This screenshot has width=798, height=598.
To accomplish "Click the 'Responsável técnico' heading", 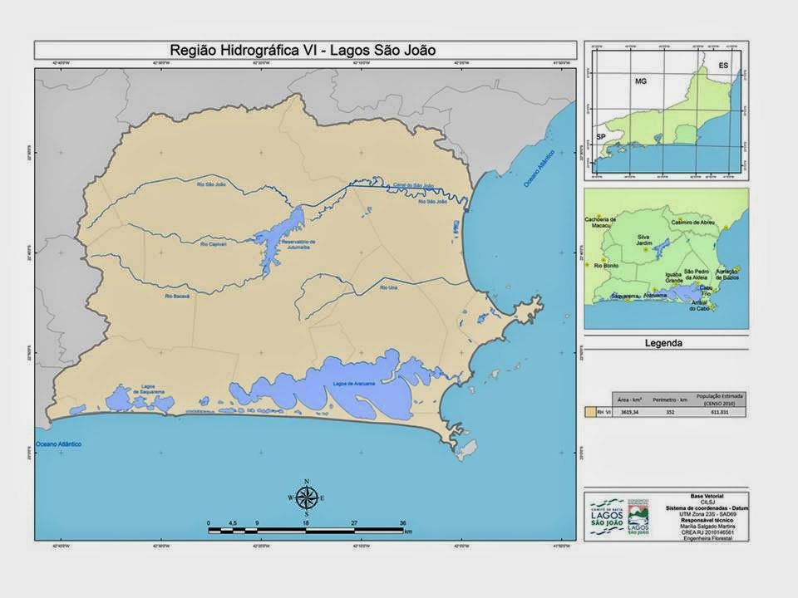I will tap(707, 520).
